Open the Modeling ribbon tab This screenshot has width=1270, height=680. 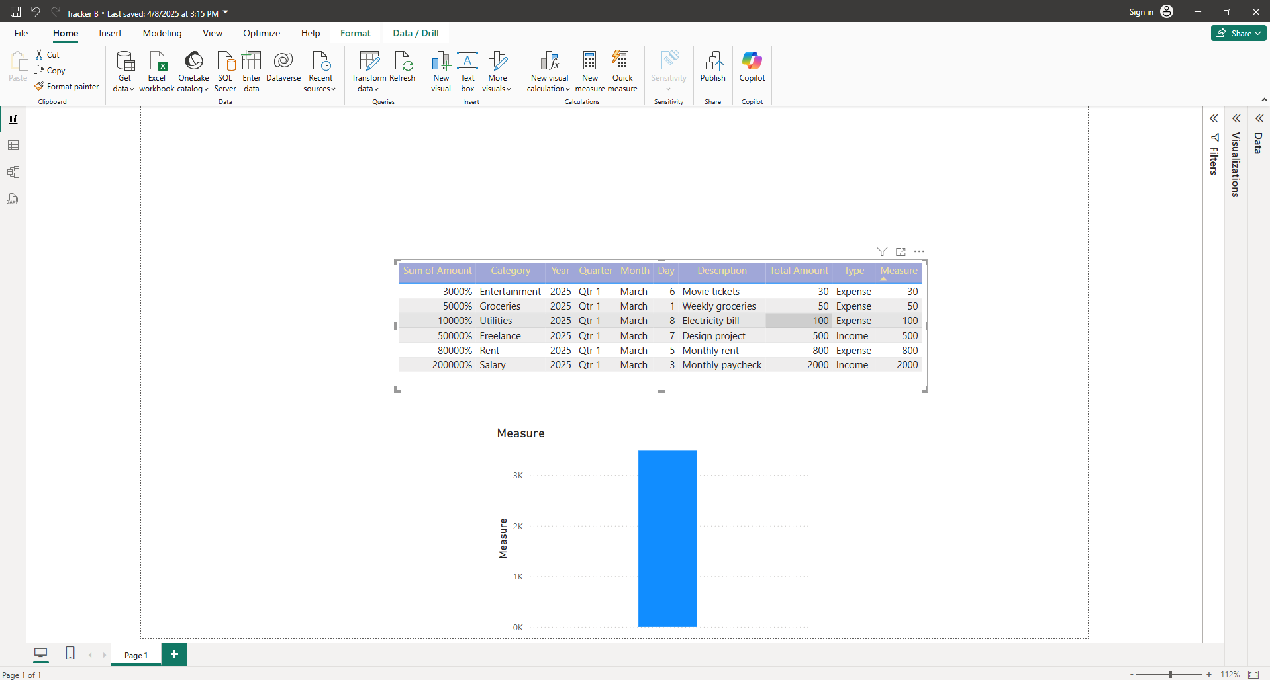(x=162, y=33)
